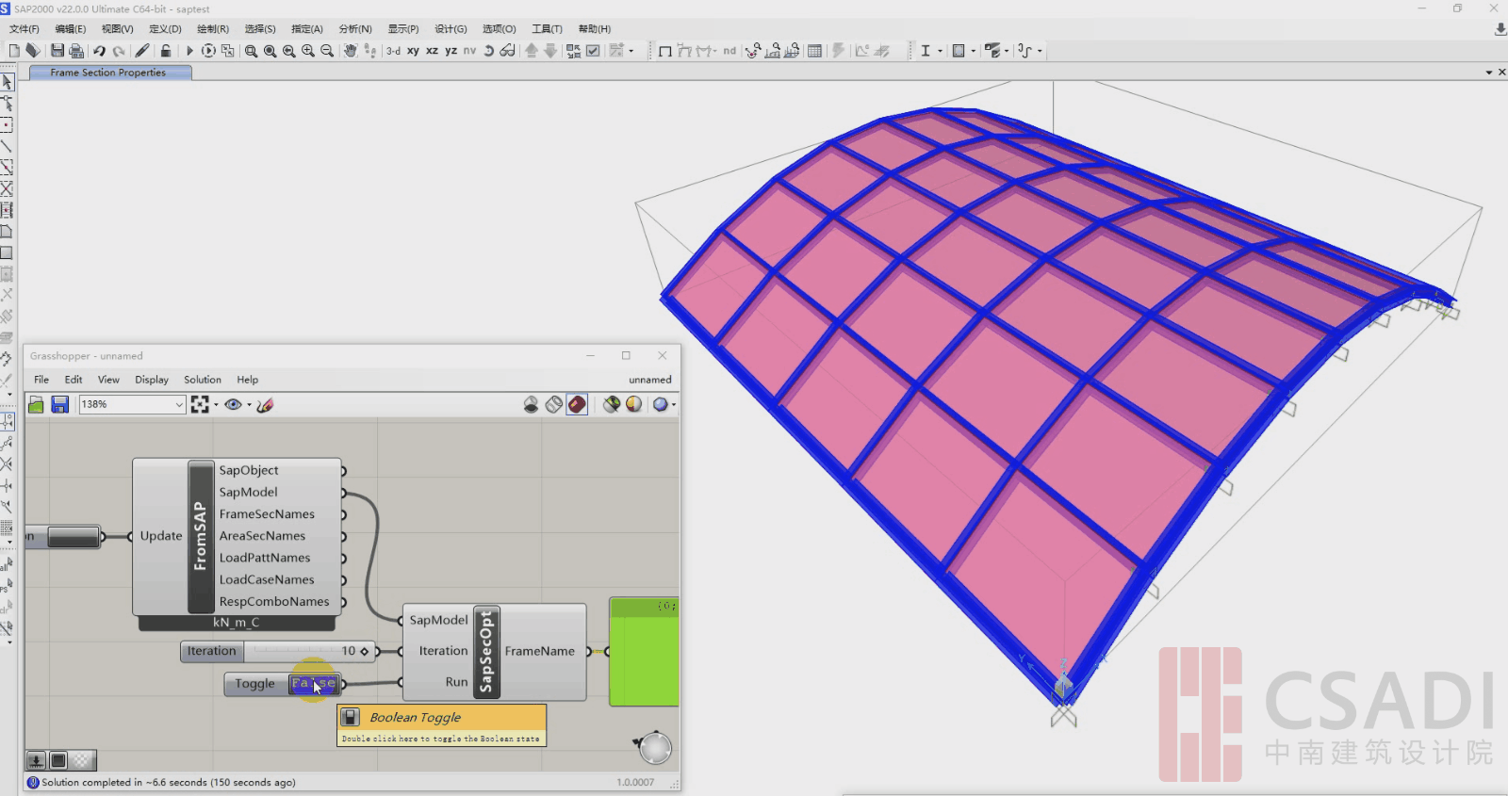Click the lock/unlock model icon
The height and width of the screenshot is (796, 1508).
point(166,51)
